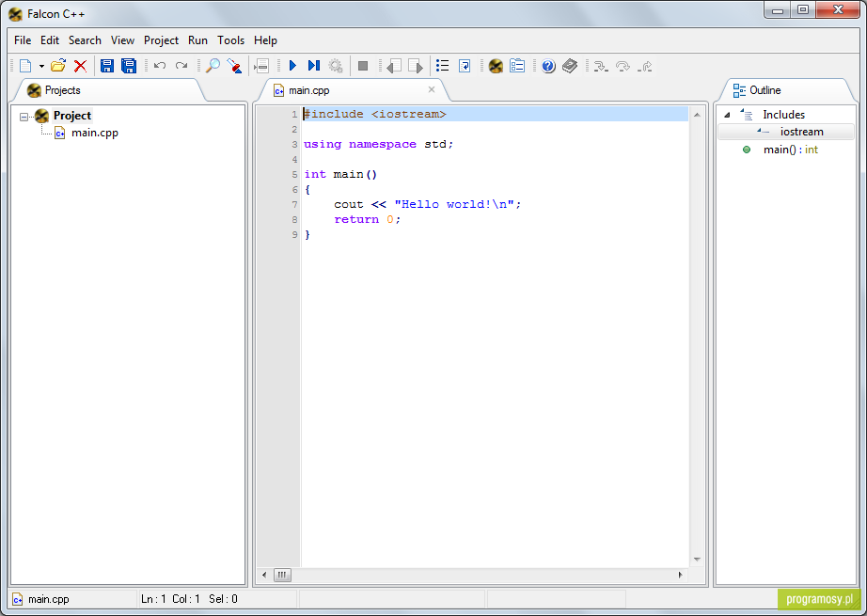Select main() : int in Outline
This screenshot has width=867, height=616.
click(790, 150)
